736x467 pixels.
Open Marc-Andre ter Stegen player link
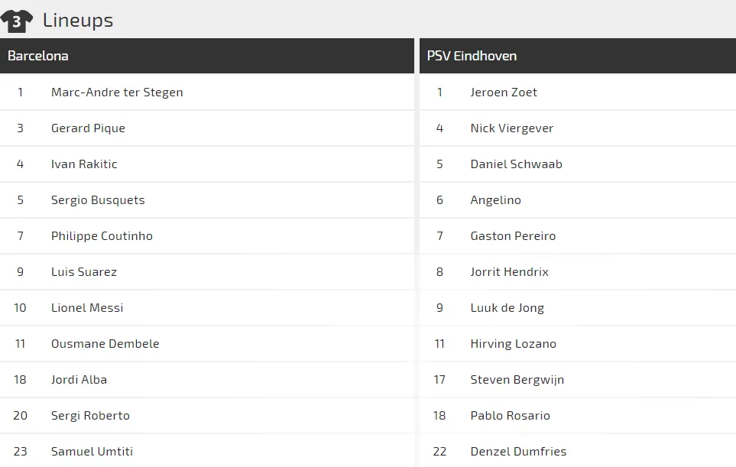click(117, 92)
